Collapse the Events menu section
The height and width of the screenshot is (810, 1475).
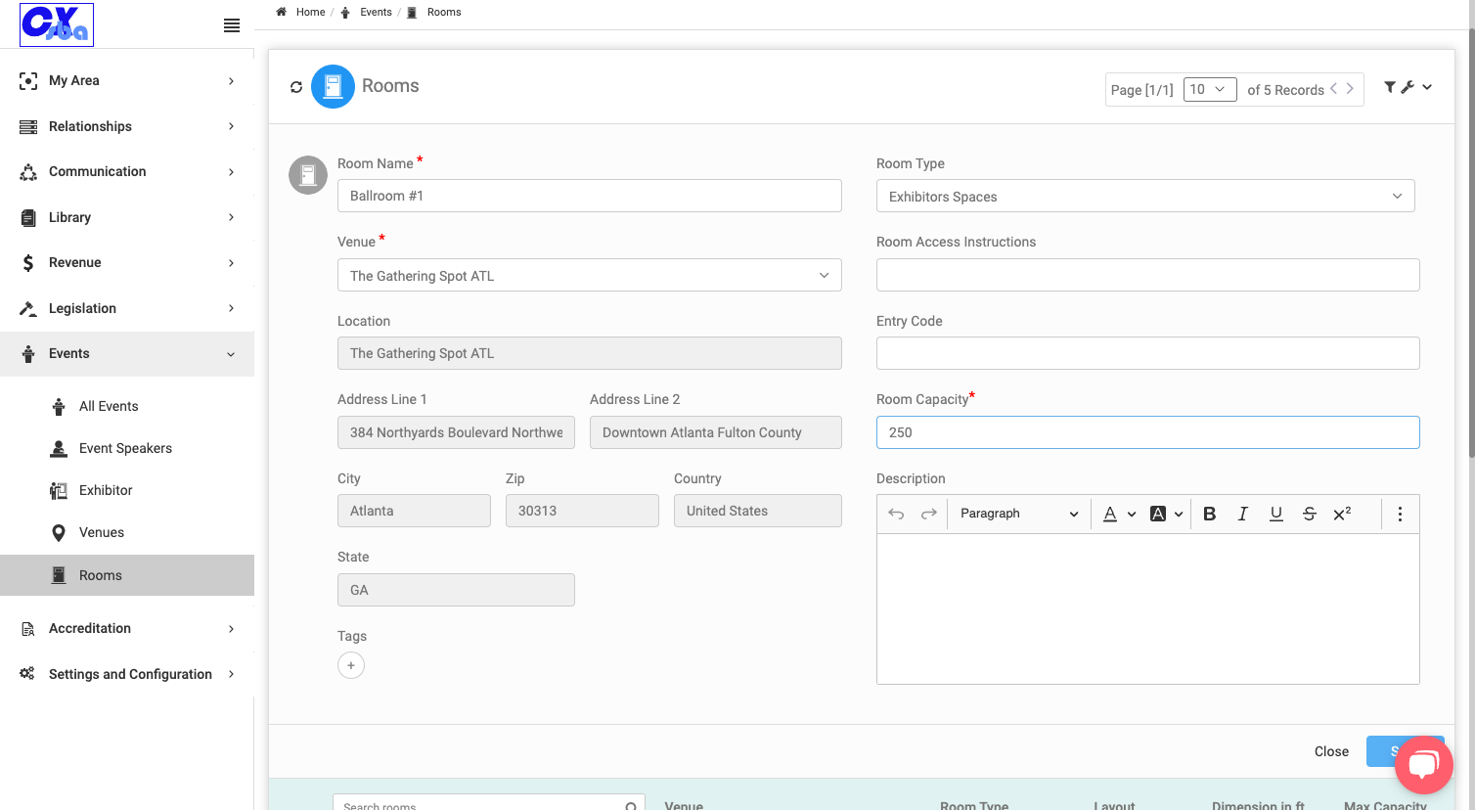coord(127,354)
